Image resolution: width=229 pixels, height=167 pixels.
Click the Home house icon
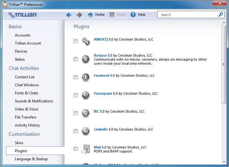pos(90,15)
